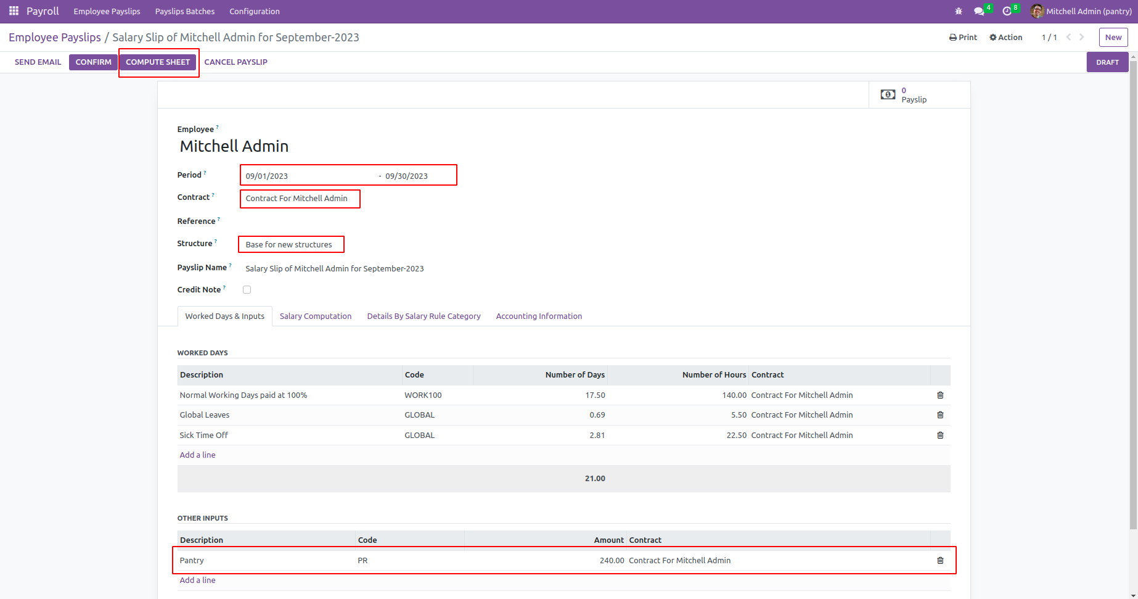This screenshot has width=1138, height=599.
Task: Switch to Salary Computation tab
Action: 315,316
